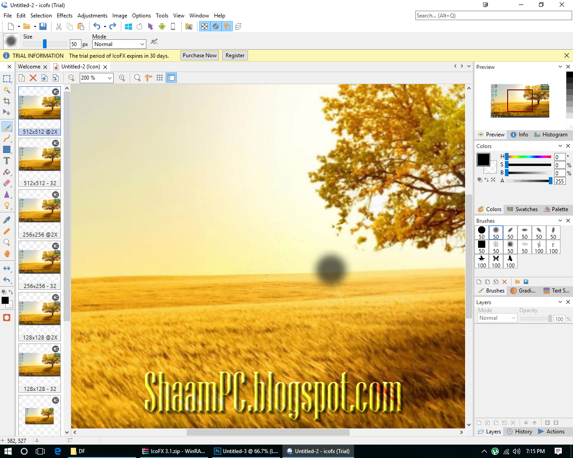Select the sharpen triangle tool
This screenshot has height=458, width=573.
[7, 194]
